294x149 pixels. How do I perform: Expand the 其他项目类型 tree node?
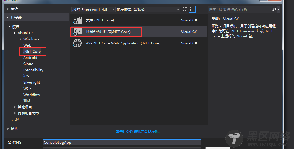[x=15, y=113]
